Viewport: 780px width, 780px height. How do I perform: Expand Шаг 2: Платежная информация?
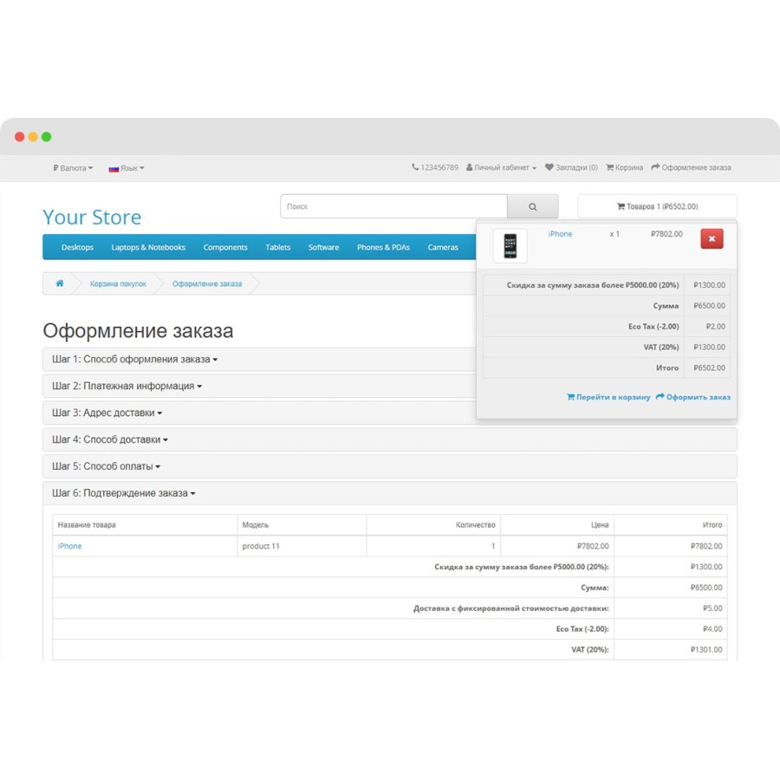(x=127, y=386)
